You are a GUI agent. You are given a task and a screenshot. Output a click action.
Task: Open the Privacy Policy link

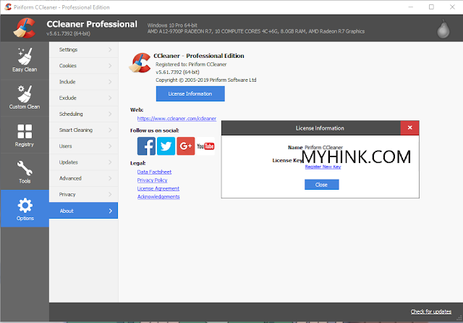pyautogui.click(x=152, y=180)
